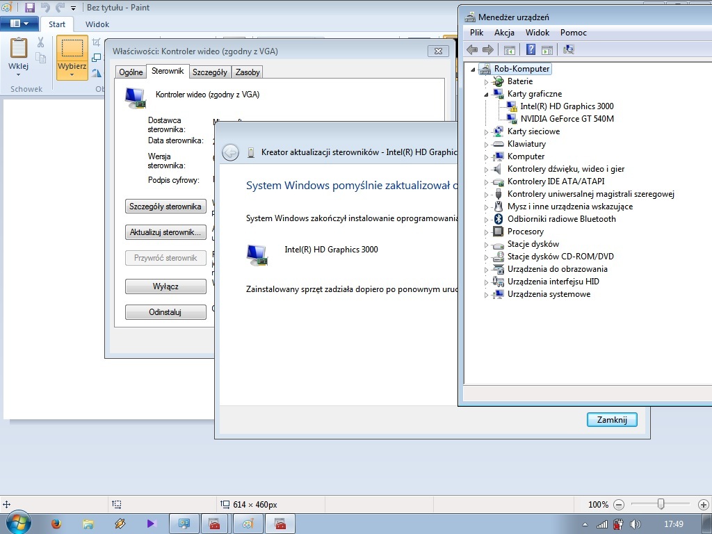The height and width of the screenshot is (534, 712).
Task: Close the Kontroler wideo properties dialog with X
Action: pyautogui.click(x=438, y=51)
